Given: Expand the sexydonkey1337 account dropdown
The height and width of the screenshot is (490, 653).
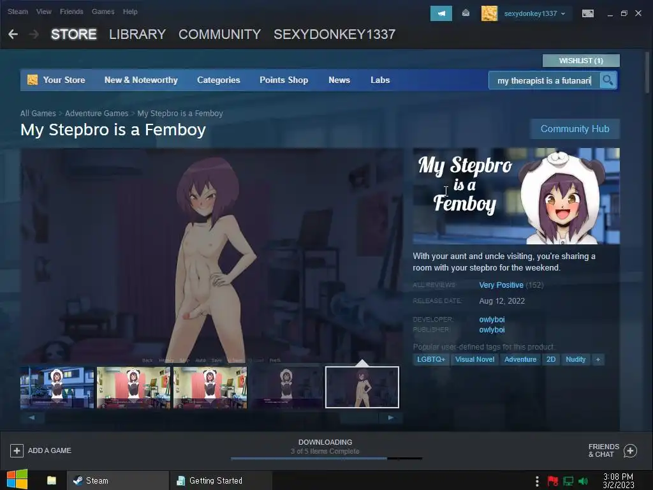Looking at the screenshot, I should pos(563,14).
